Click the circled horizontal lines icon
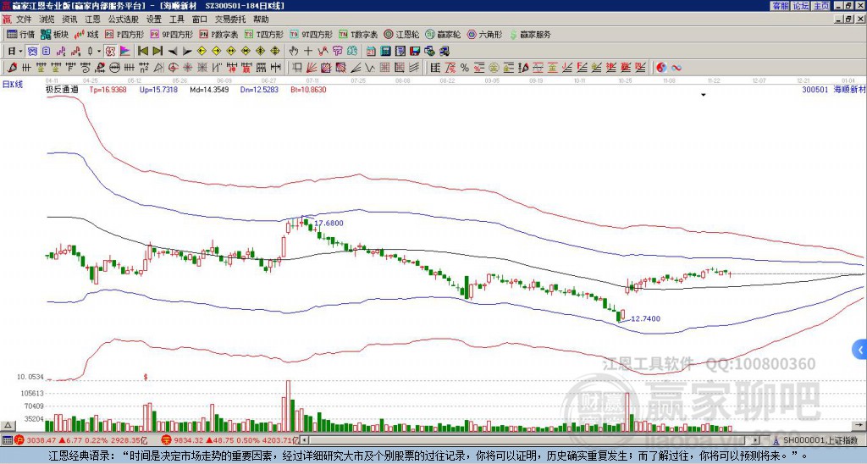867x464 pixels. click(x=114, y=68)
